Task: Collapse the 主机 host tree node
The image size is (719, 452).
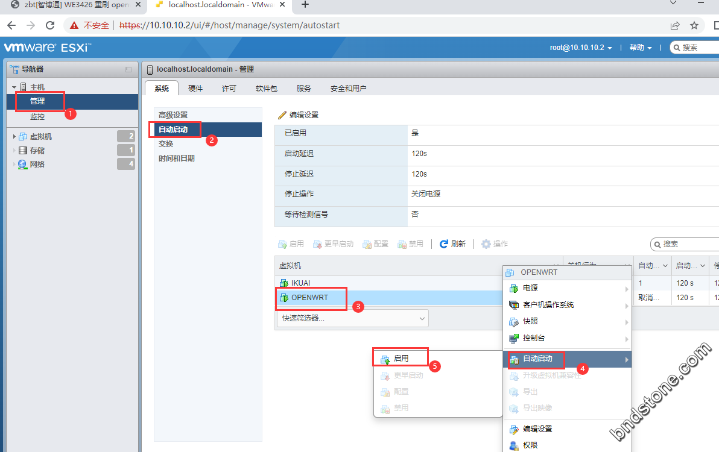Action: [14, 87]
